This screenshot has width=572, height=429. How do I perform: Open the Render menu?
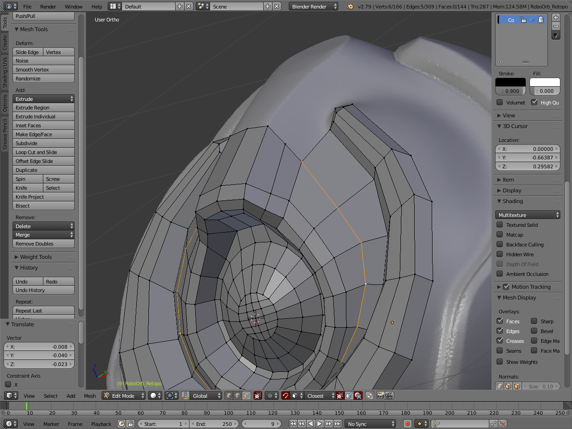[x=48, y=6]
